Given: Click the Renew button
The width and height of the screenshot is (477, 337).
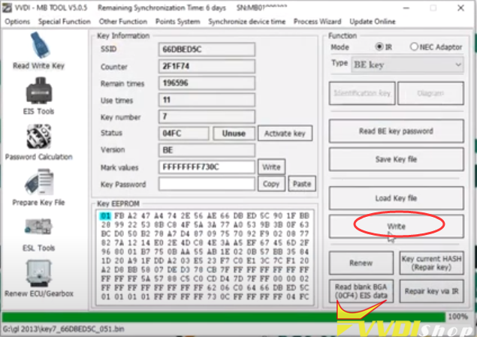Looking at the screenshot, I should click(361, 263).
